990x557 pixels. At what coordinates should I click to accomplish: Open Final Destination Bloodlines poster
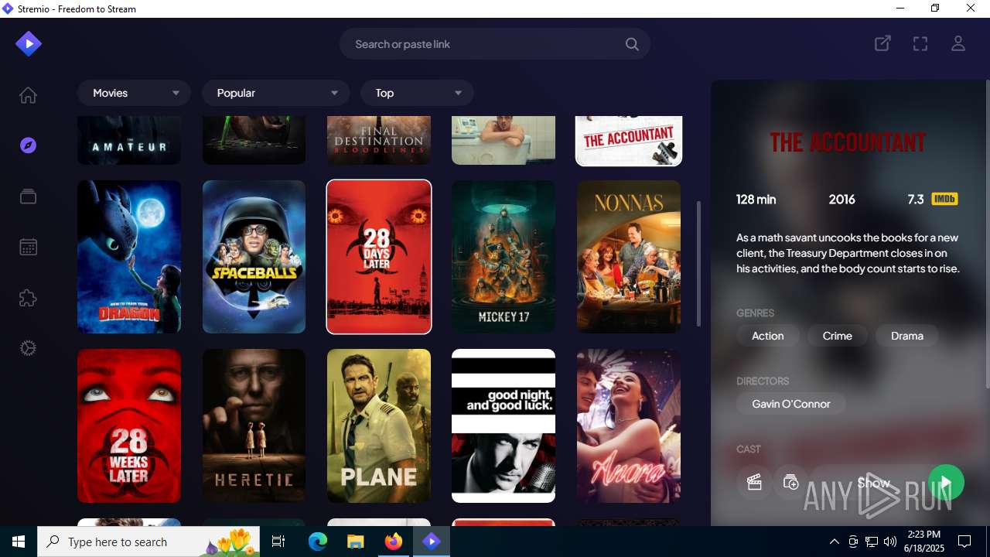(379, 140)
